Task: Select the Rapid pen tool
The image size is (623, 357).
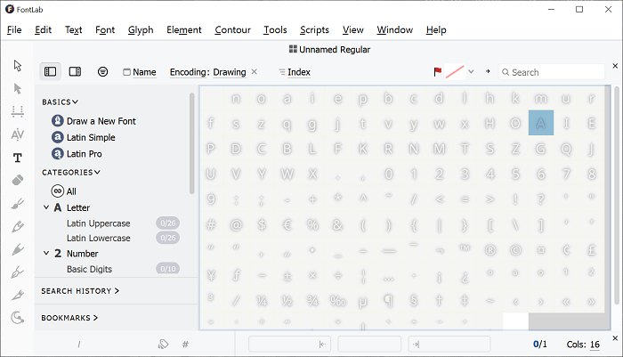Action: pos(17,249)
